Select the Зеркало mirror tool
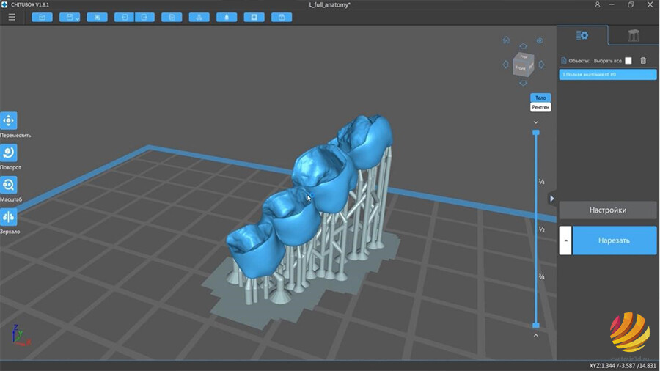 pos(9,217)
